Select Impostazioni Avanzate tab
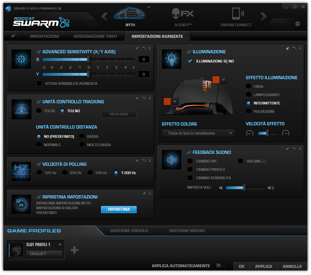 [x=157, y=36]
